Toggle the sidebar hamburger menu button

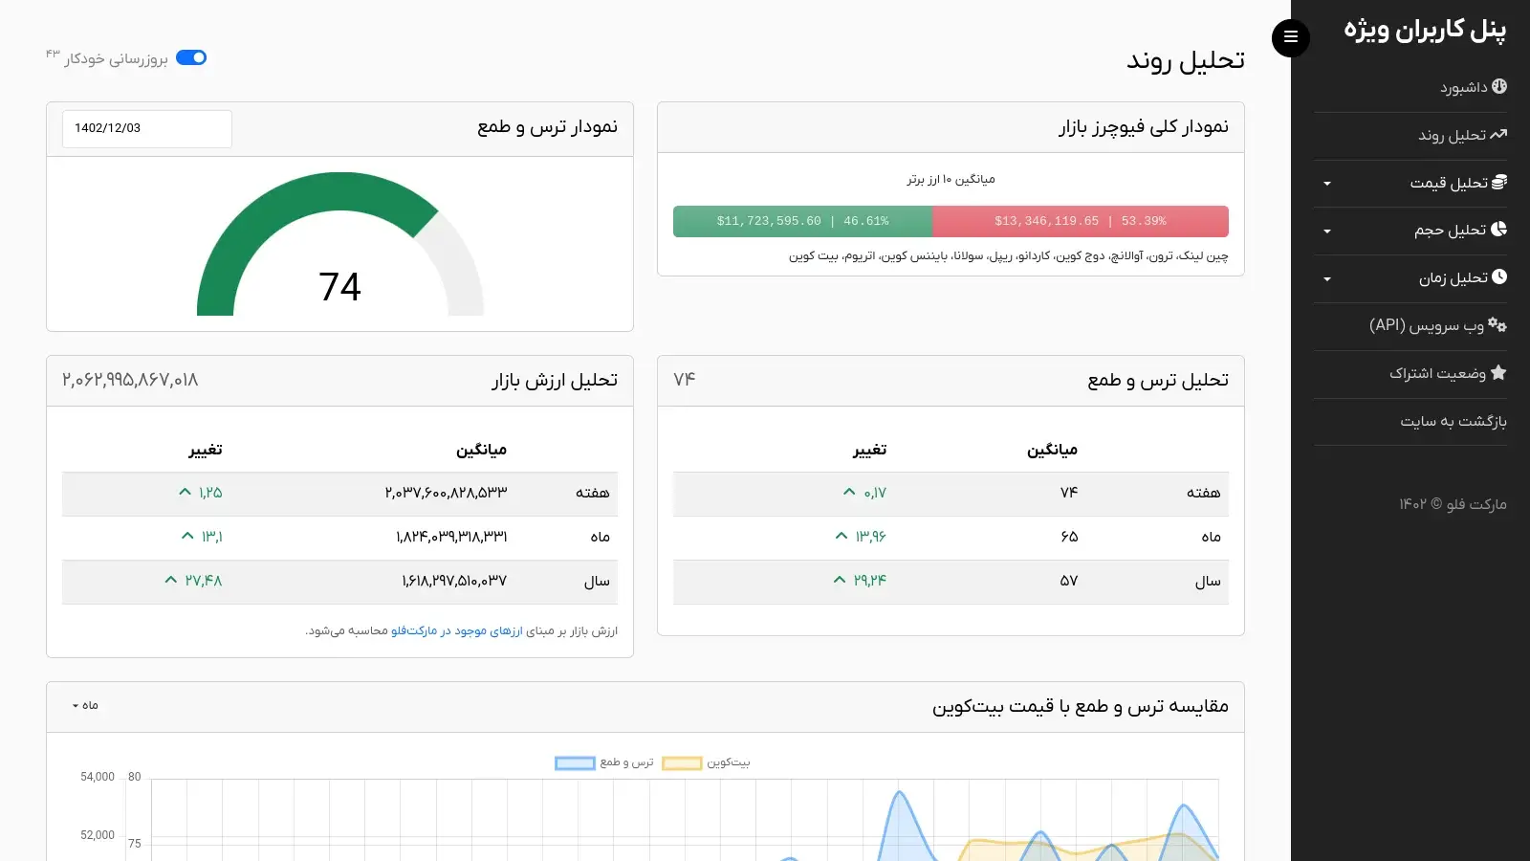click(x=1291, y=37)
